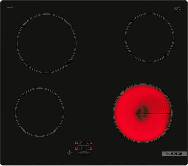Click inside the front-left cooking zone ring
Viewport: 188px width, 166px height.
point(40,112)
